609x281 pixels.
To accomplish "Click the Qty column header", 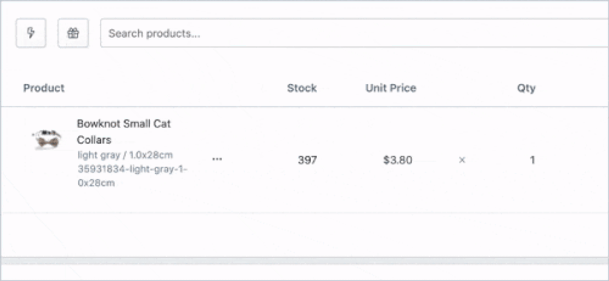I will point(526,88).
